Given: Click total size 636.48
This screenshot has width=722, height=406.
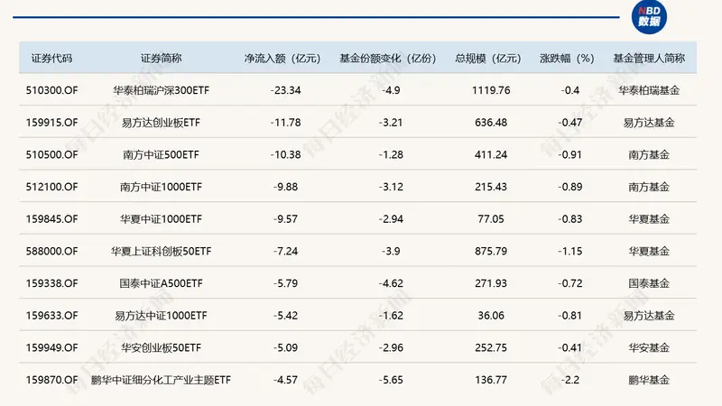Looking at the screenshot, I should pyautogui.click(x=491, y=123).
